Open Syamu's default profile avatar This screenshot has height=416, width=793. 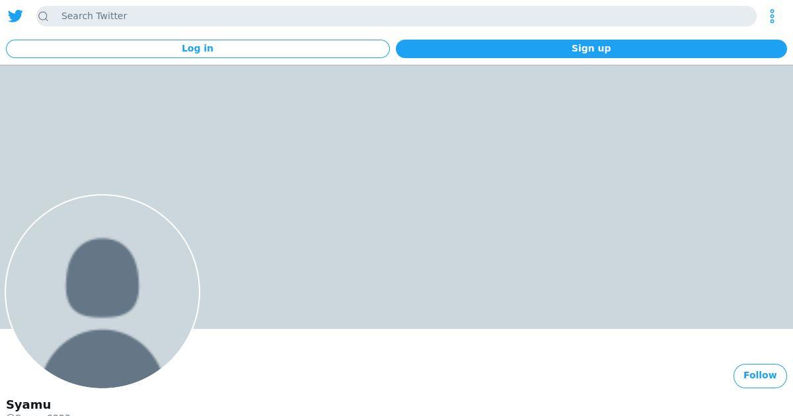[102, 291]
